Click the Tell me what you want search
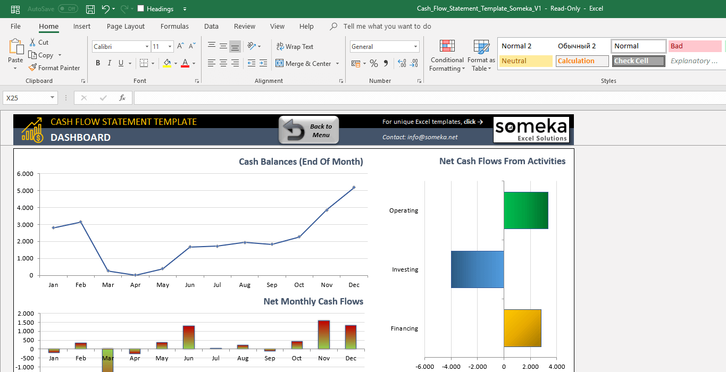 pos(387,26)
